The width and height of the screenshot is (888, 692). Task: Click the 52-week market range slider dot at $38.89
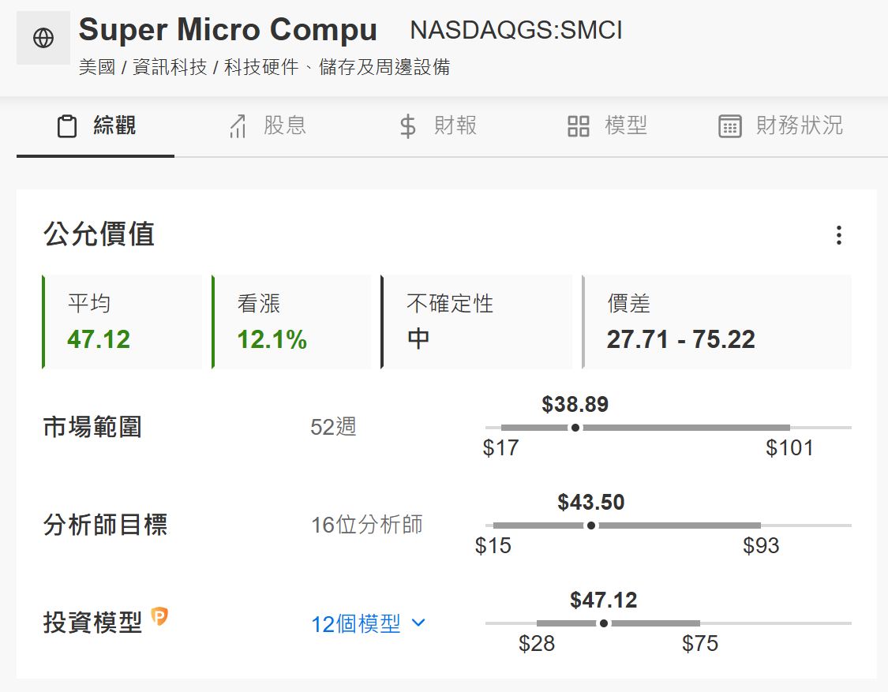point(575,428)
